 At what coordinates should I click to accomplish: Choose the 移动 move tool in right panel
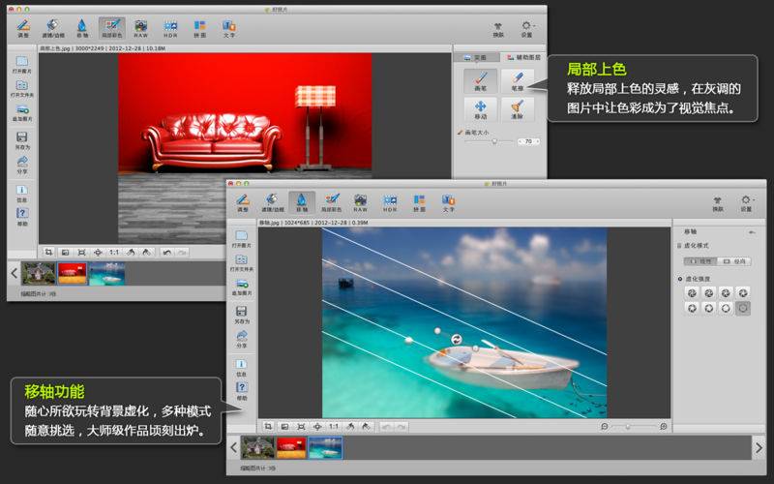pos(480,108)
